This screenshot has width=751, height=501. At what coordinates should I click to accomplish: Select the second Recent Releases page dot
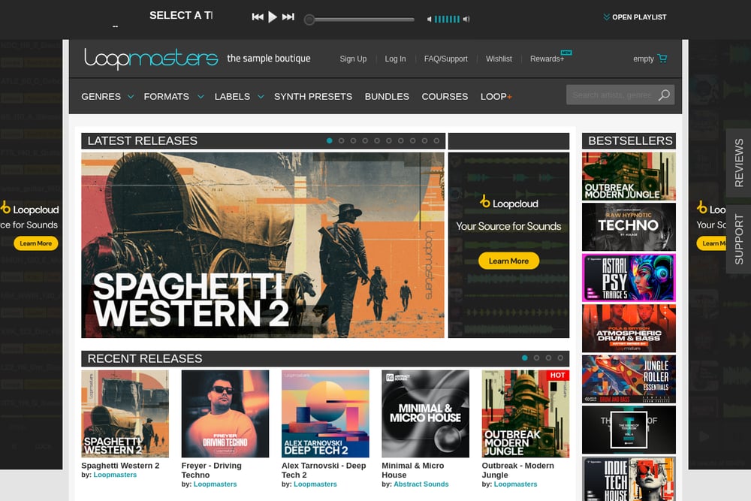pyautogui.click(x=536, y=358)
